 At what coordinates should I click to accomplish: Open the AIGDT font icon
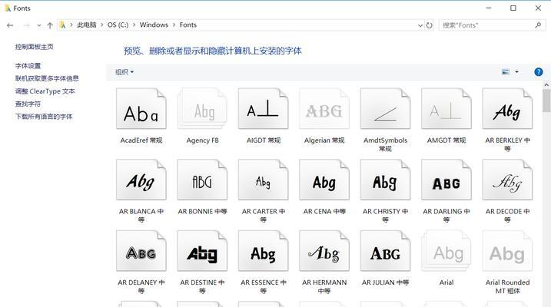click(x=263, y=109)
